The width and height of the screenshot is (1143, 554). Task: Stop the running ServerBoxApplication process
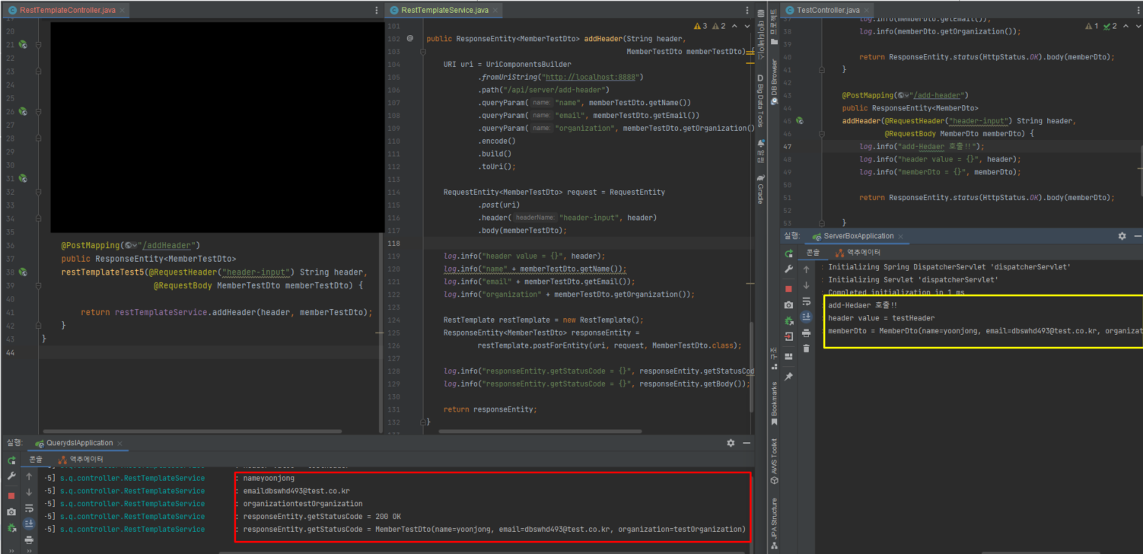click(789, 289)
